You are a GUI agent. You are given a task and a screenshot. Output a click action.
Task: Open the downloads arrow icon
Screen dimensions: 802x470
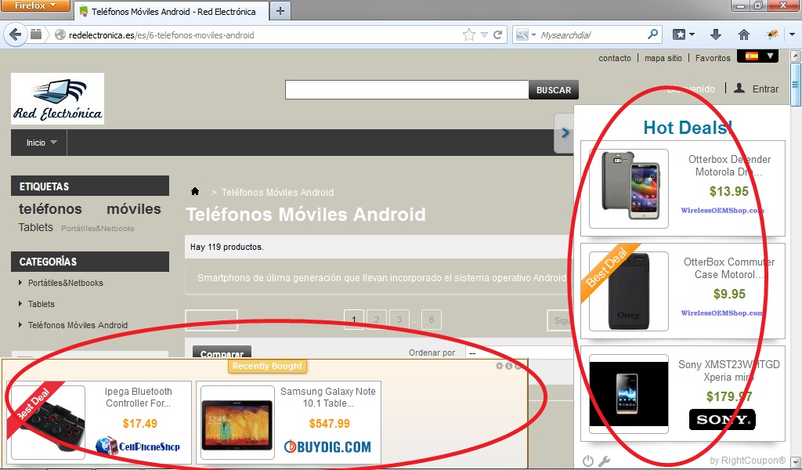tap(716, 34)
